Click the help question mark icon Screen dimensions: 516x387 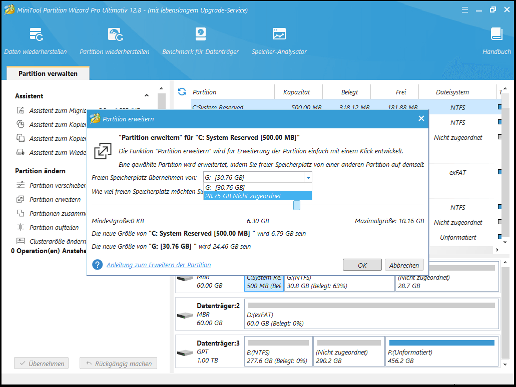[x=98, y=265]
